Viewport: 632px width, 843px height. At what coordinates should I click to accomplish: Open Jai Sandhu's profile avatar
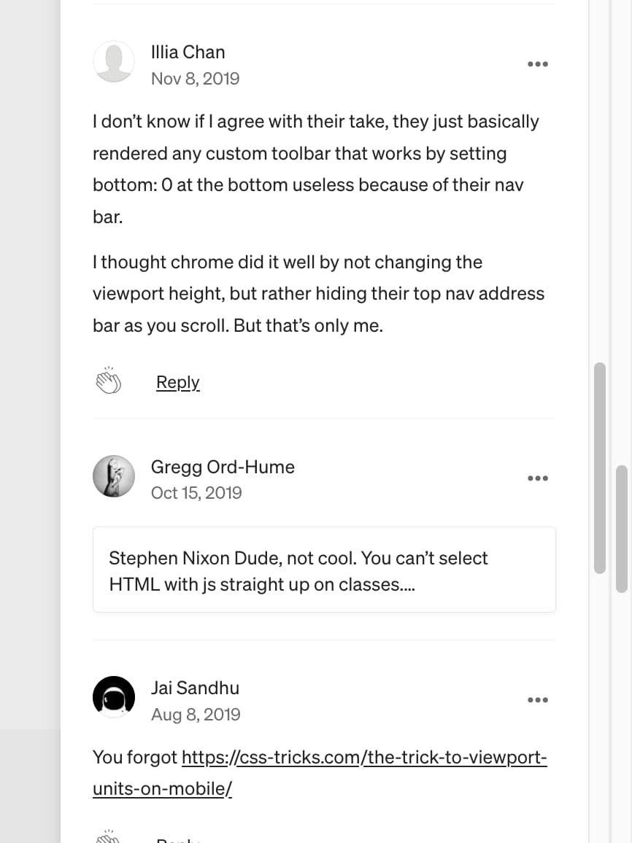(x=114, y=696)
